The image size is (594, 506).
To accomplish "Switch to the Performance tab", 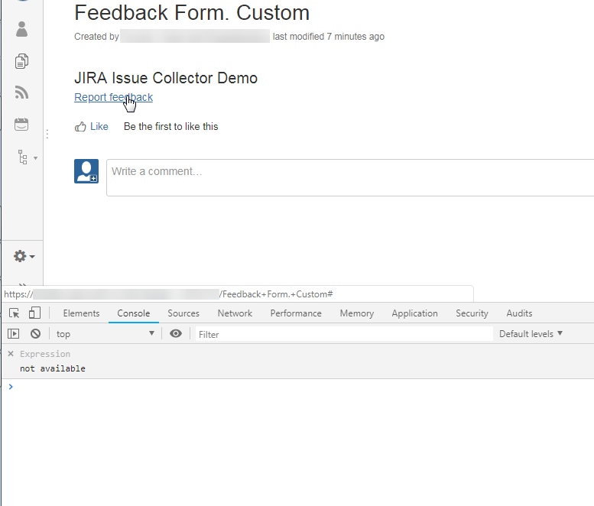I will pyautogui.click(x=296, y=313).
